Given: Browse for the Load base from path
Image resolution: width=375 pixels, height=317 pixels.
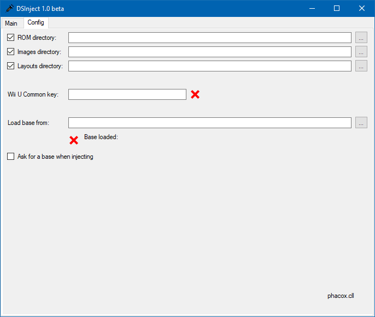Looking at the screenshot, I should click(x=361, y=123).
